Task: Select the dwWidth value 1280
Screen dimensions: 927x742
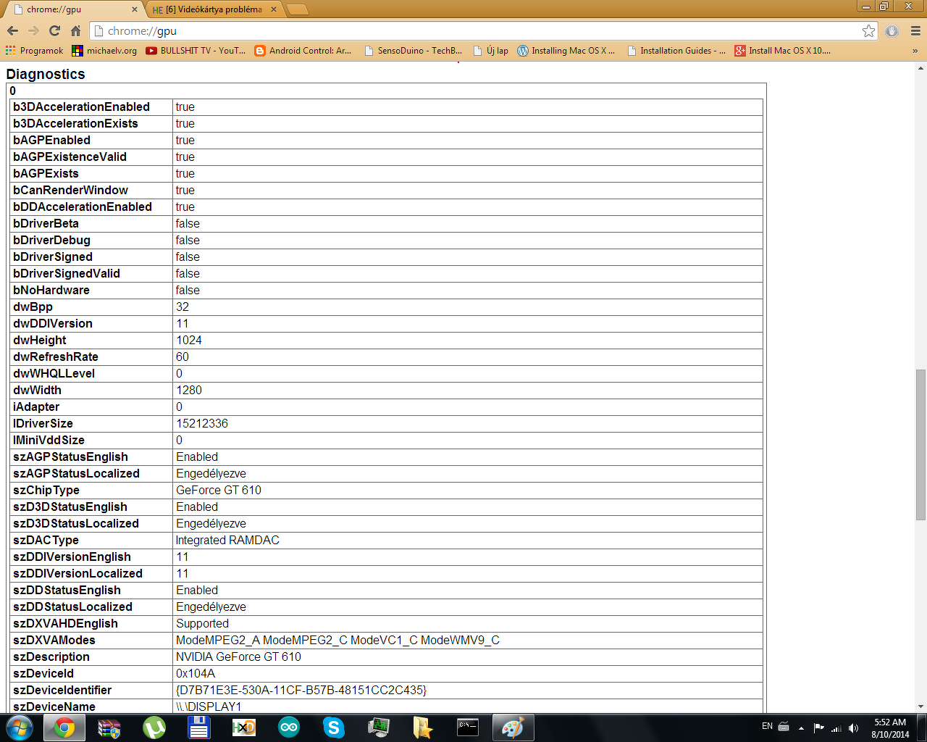Action: (x=189, y=390)
